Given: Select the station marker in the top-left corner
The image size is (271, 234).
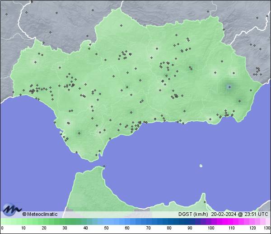Looking at the screenshot, I should [7, 14].
